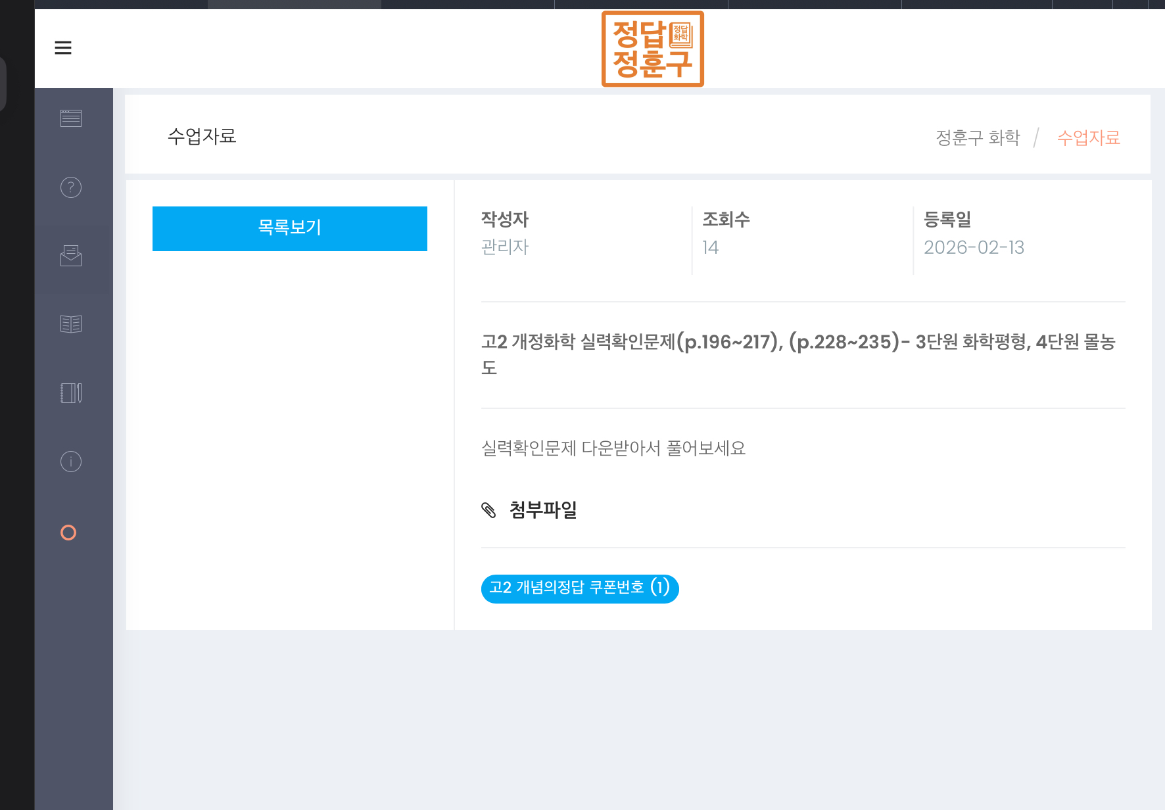
Task: Click the body text 실력확인문제 다운받아서 풀어보세요
Action: (x=613, y=448)
